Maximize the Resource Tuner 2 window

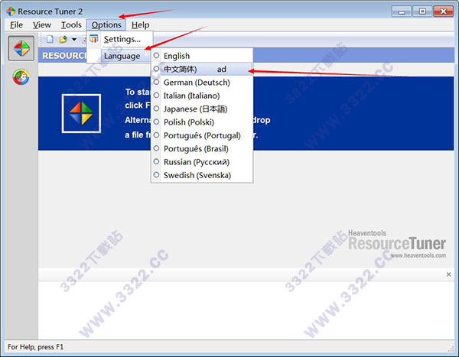(422, 11)
